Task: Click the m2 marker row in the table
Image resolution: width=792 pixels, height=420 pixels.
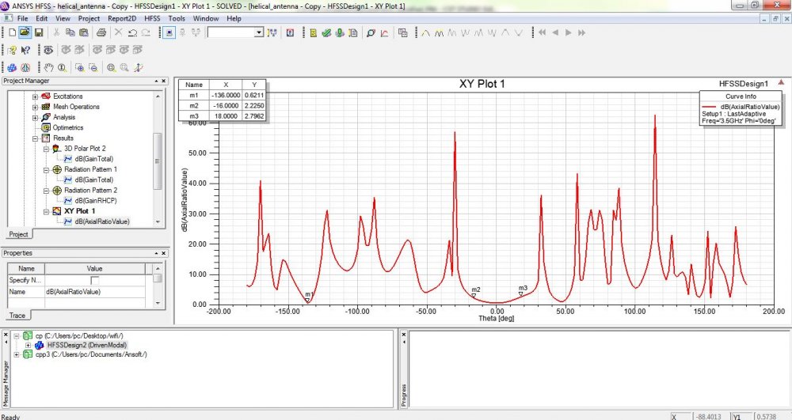Action: [x=221, y=106]
